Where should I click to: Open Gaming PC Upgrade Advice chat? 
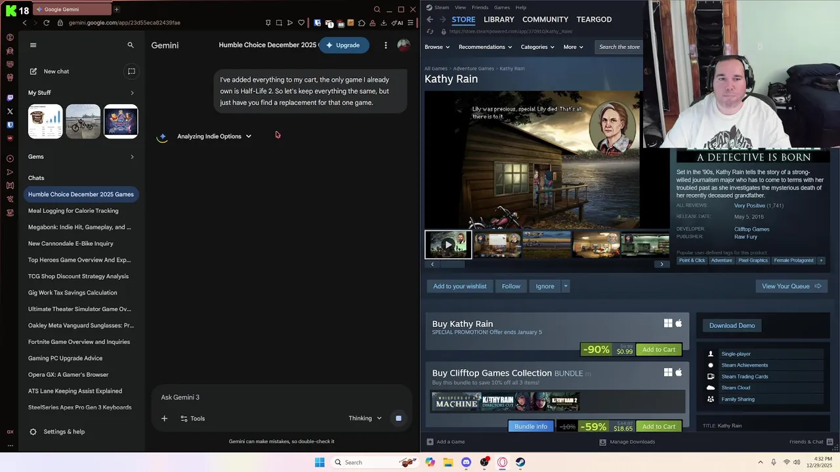pos(66,359)
